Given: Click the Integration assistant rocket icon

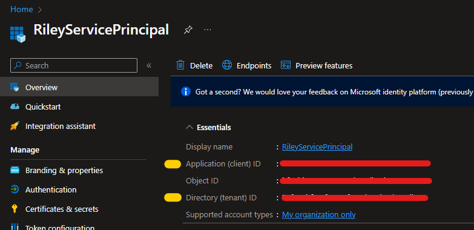Looking at the screenshot, I should pyautogui.click(x=15, y=126).
